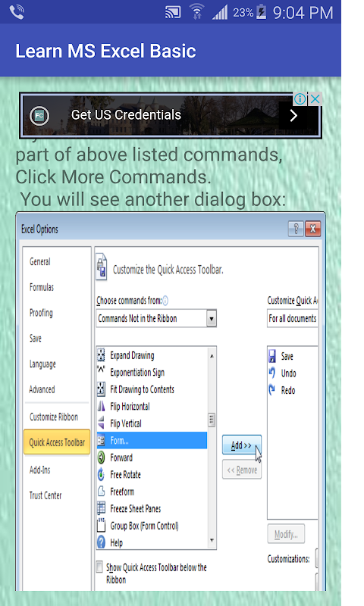Click the Flip Horizontal icon
364x606 pixels.
tap(101, 406)
